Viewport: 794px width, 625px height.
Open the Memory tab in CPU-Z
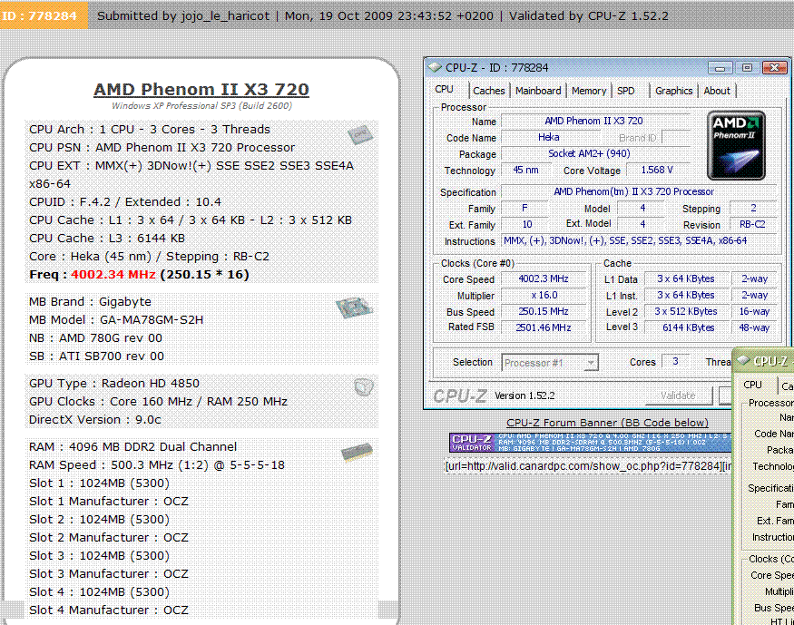point(589,91)
